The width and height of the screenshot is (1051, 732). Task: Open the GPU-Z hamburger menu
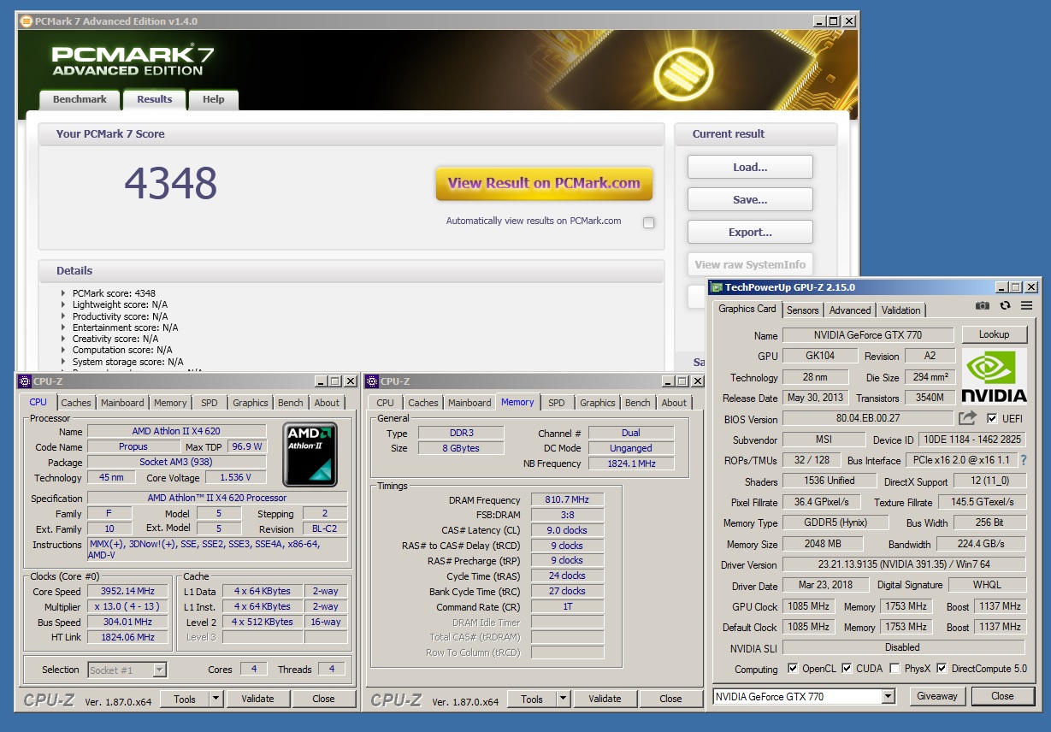1026,306
